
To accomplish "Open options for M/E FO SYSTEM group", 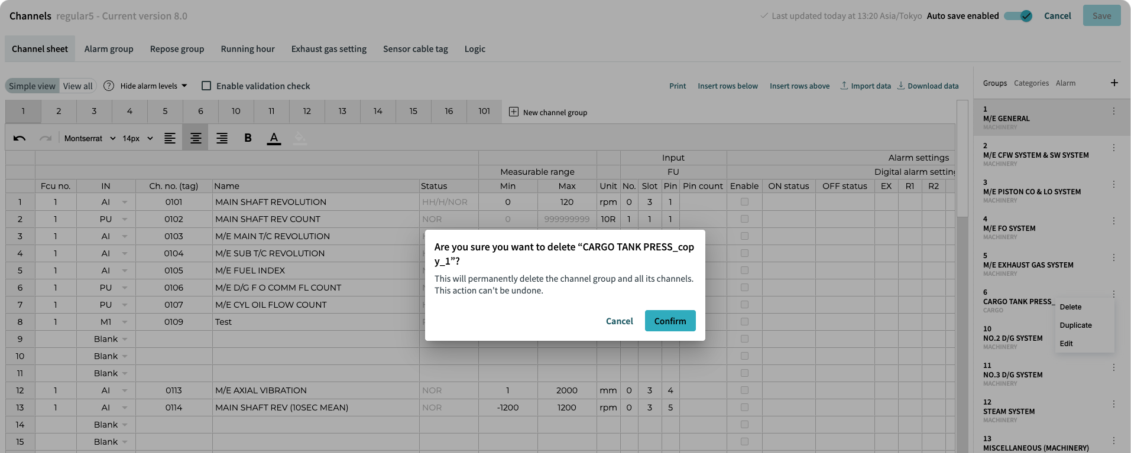I will [1114, 221].
